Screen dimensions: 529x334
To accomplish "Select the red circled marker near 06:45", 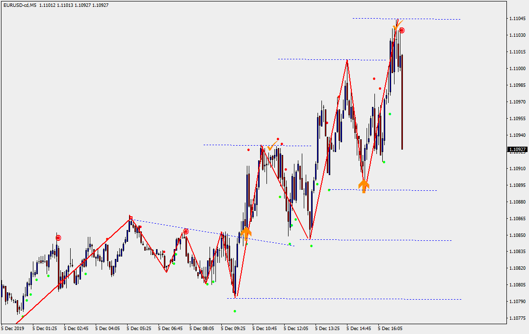I will click(x=185, y=231).
